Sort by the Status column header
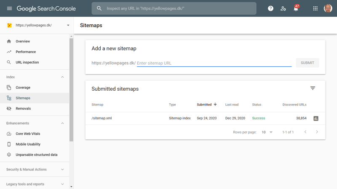 tap(257, 105)
